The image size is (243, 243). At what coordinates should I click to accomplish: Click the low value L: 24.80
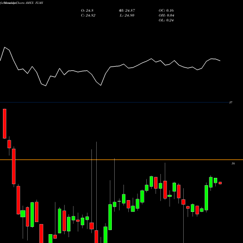[x=127, y=16]
